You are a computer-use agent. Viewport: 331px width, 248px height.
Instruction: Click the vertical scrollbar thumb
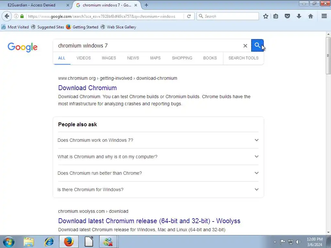coord(328,56)
